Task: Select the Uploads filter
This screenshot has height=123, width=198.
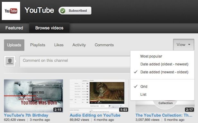Action: [x=14, y=45]
